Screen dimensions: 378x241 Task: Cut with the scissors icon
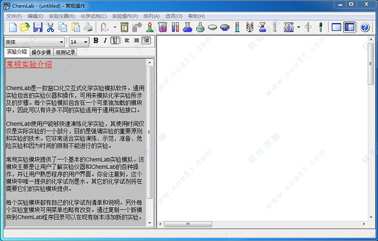tap(51, 27)
